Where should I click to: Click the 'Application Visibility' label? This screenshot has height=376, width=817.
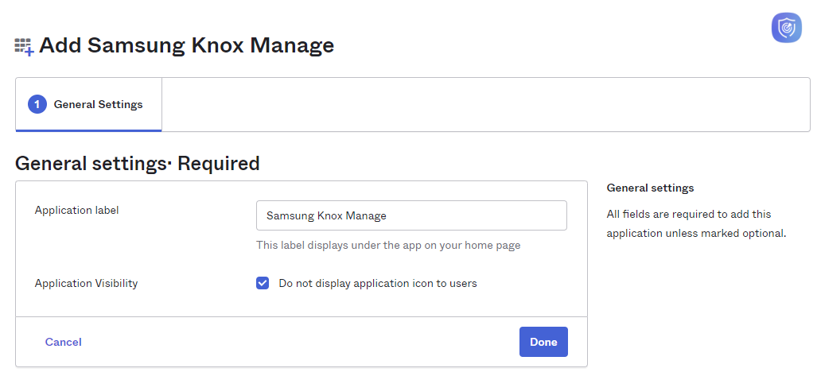pyautogui.click(x=86, y=283)
